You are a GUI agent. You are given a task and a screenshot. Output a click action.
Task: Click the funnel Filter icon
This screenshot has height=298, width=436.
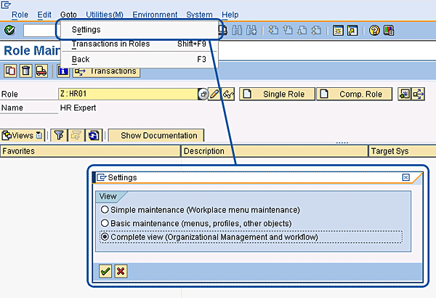(x=59, y=135)
